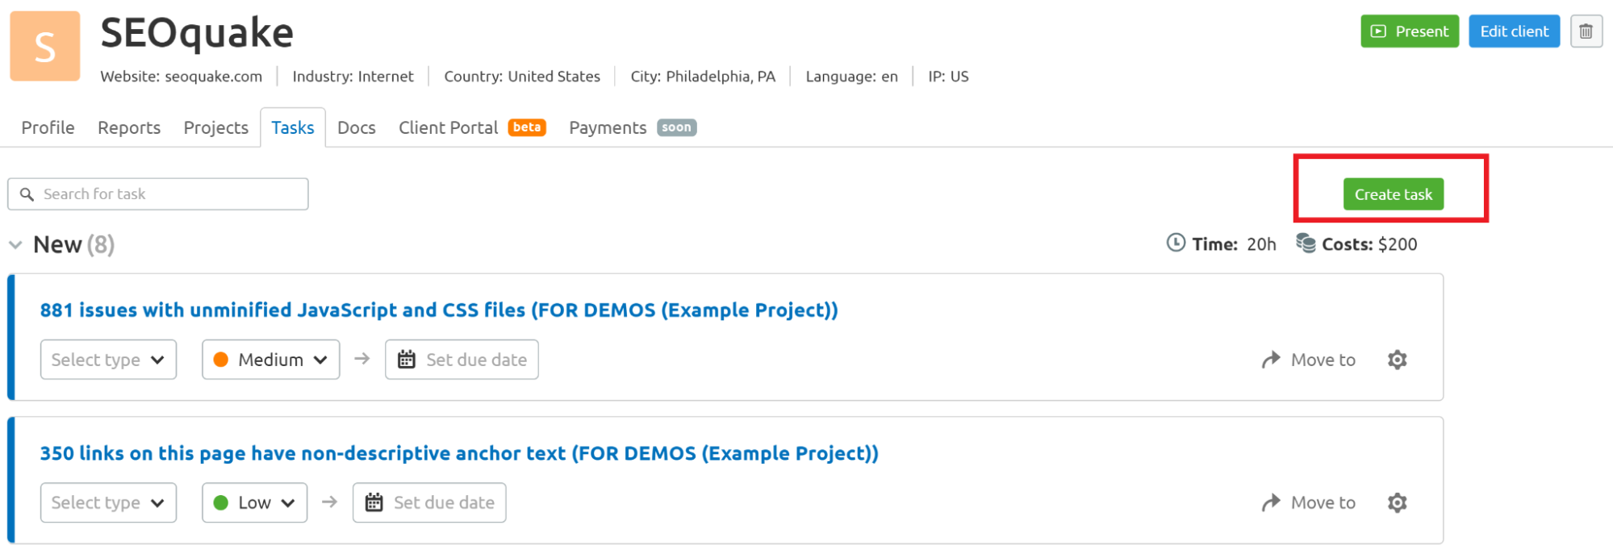Switch to the Client Portal tab
This screenshot has height=554, width=1613.
tap(472, 127)
